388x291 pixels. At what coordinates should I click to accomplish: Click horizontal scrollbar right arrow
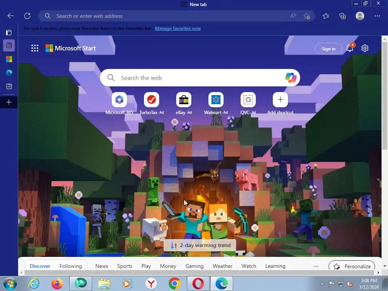pyautogui.click(x=379, y=273)
